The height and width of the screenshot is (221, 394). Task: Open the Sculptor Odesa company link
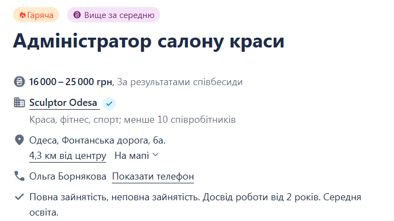pyautogui.click(x=63, y=103)
